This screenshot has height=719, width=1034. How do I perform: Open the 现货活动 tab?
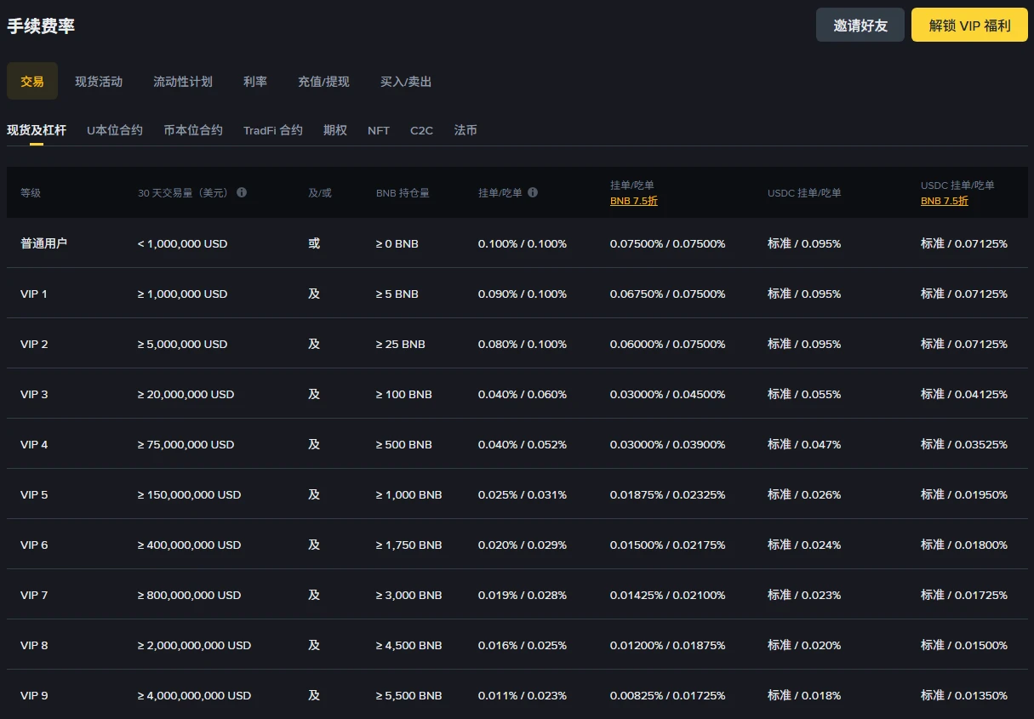(x=99, y=82)
